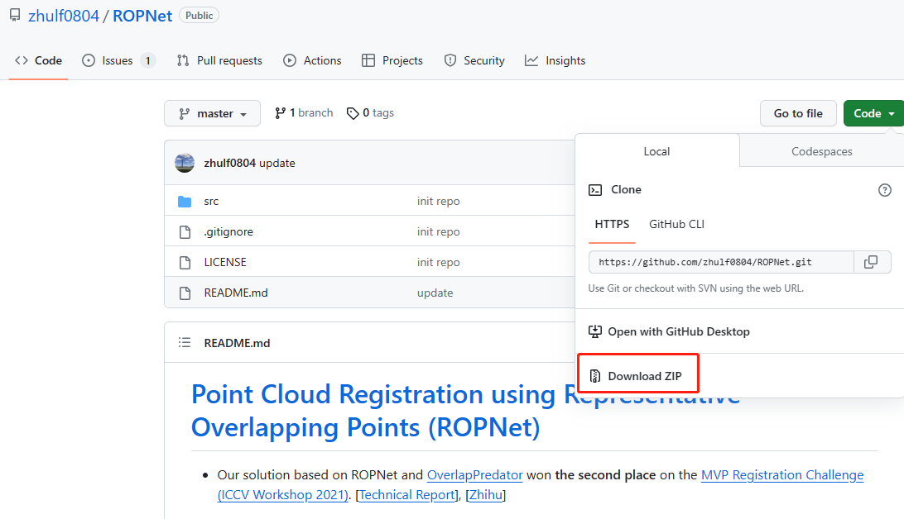Click the README.md file icon in list
This screenshot has width=904, height=519.
[185, 293]
